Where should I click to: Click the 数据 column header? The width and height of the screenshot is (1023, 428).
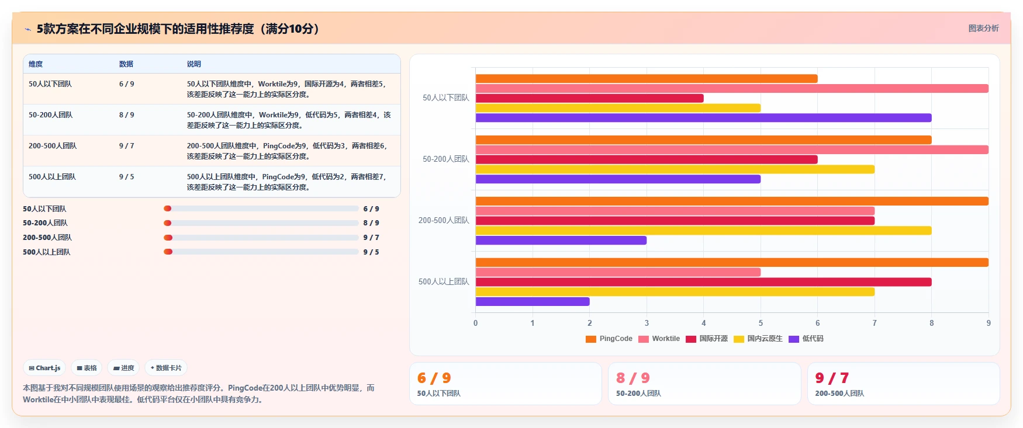pyautogui.click(x=126, y=64)
